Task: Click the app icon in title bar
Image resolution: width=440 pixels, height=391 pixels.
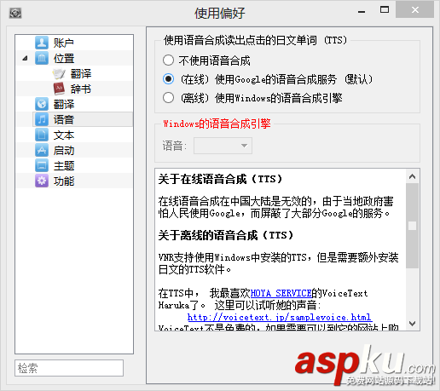Action: tap(15, 13)
